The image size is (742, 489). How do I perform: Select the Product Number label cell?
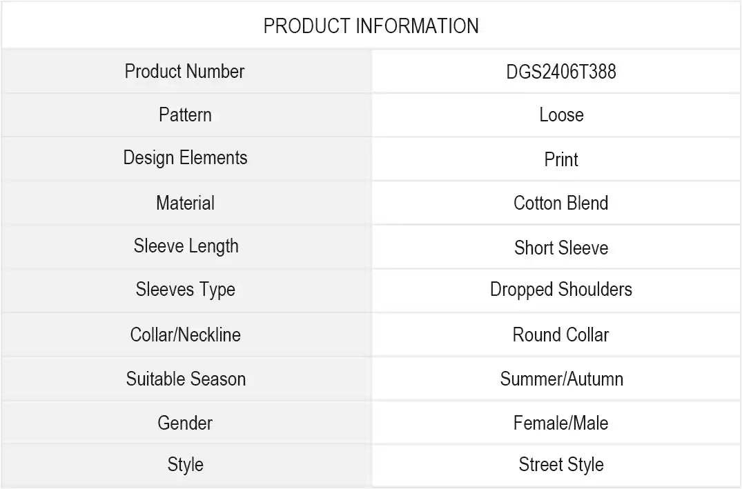(185, 71)
